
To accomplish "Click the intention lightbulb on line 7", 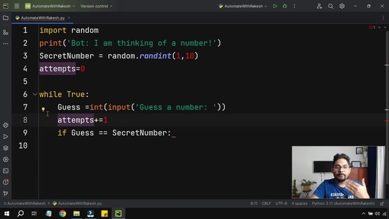I will pos(43,109).
